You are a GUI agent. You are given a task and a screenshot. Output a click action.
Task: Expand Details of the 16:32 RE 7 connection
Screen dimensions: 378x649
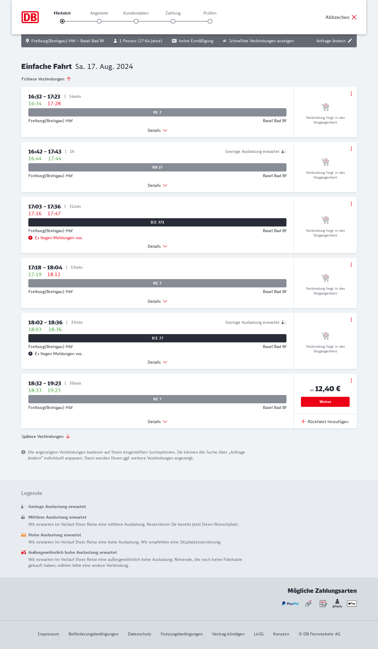click(x=157, y=130)
